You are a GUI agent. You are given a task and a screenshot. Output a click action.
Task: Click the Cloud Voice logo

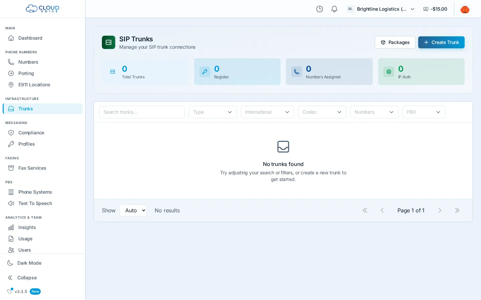coord(42,9)
